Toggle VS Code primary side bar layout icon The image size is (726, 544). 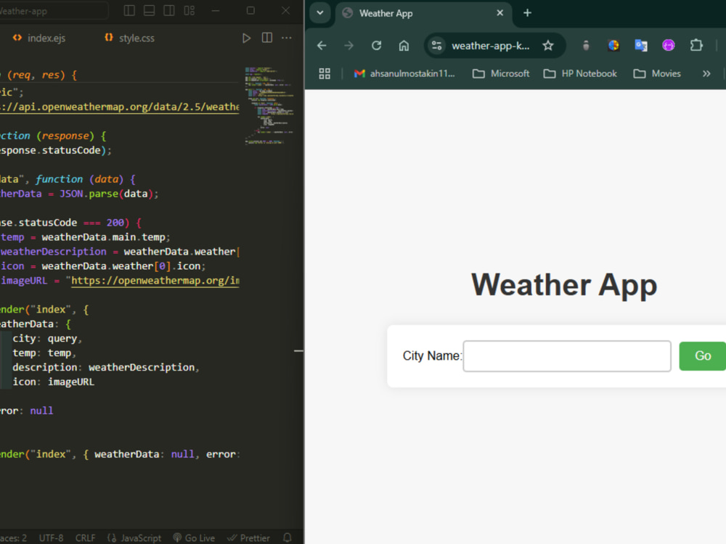(x=129, y=11)
